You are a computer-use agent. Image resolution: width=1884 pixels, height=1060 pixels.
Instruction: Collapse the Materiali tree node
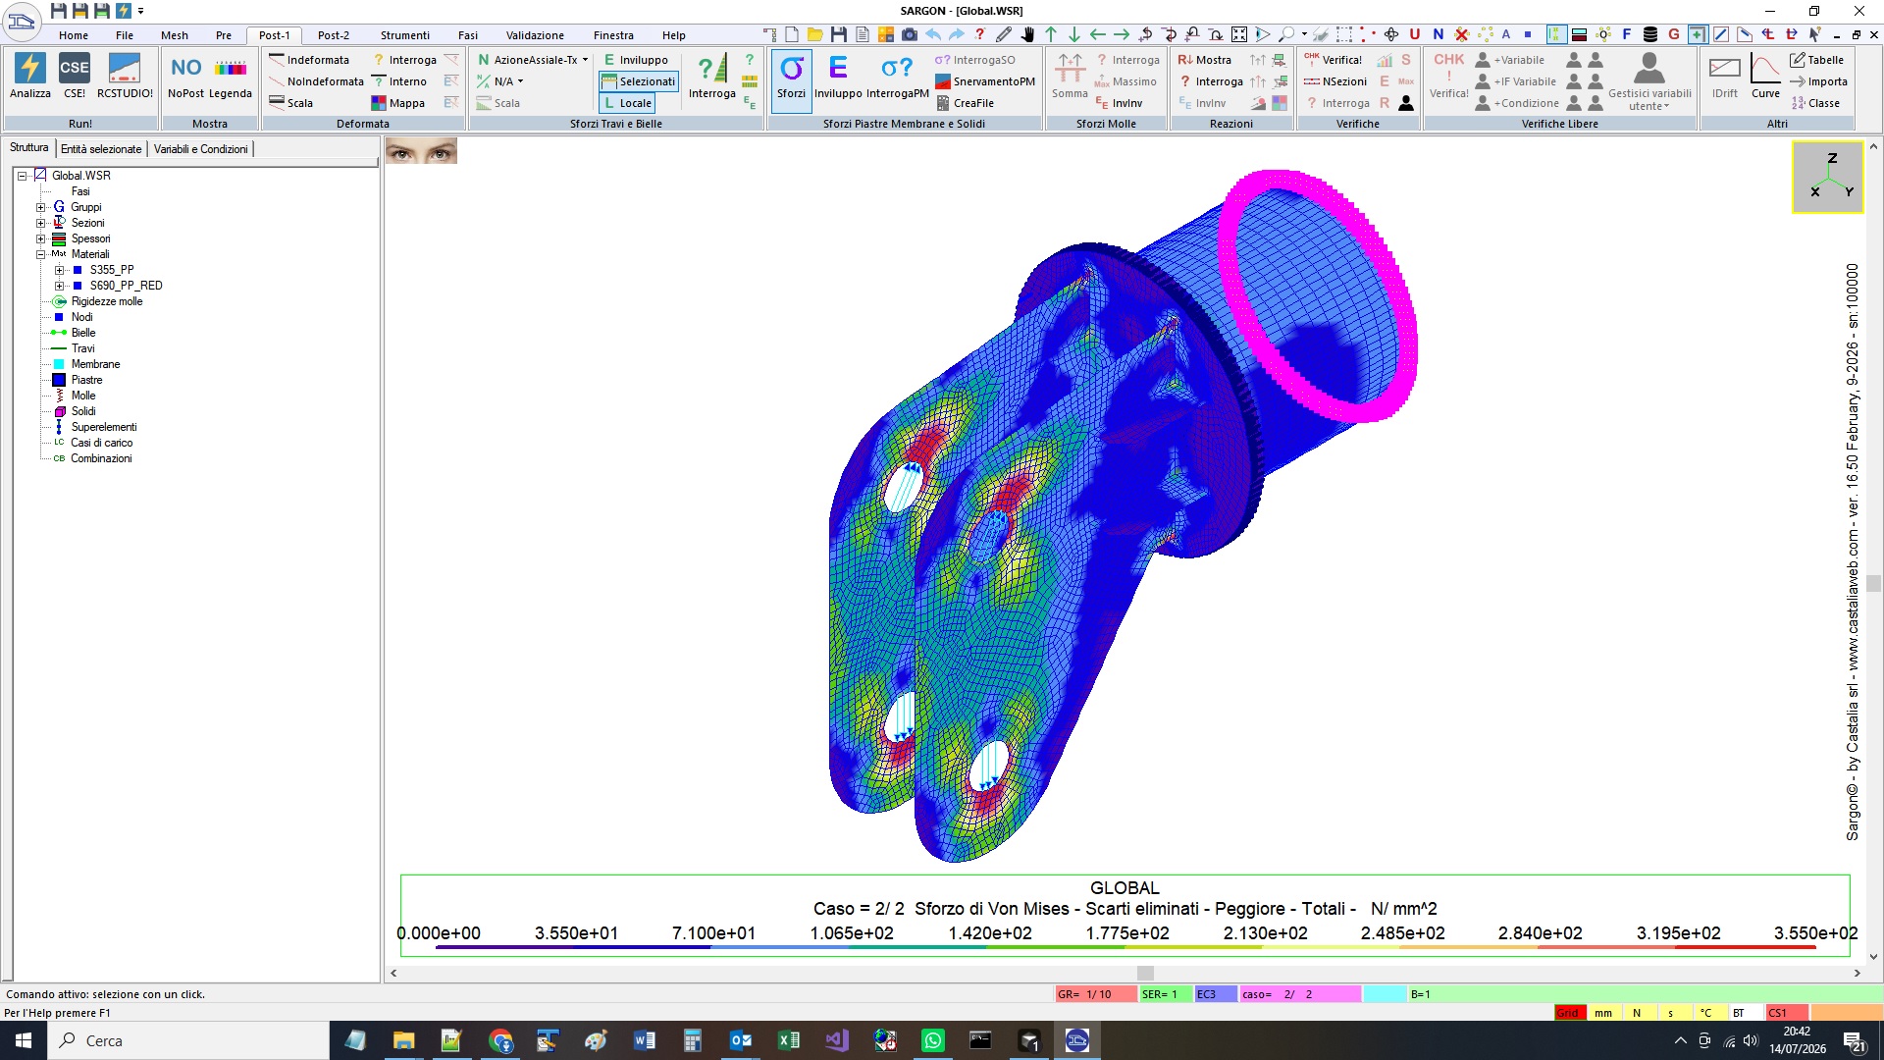pos(41,254)
